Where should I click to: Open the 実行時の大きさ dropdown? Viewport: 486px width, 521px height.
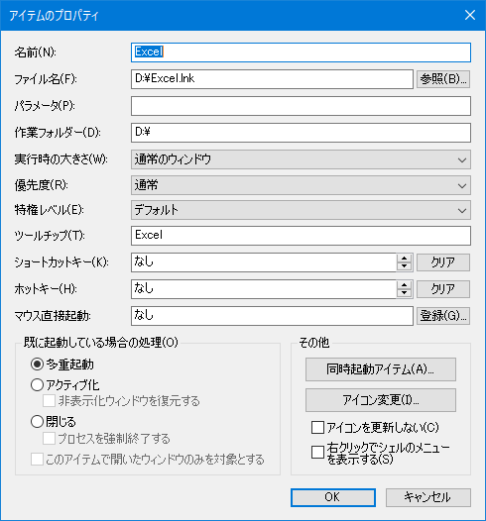pos(301,159)
